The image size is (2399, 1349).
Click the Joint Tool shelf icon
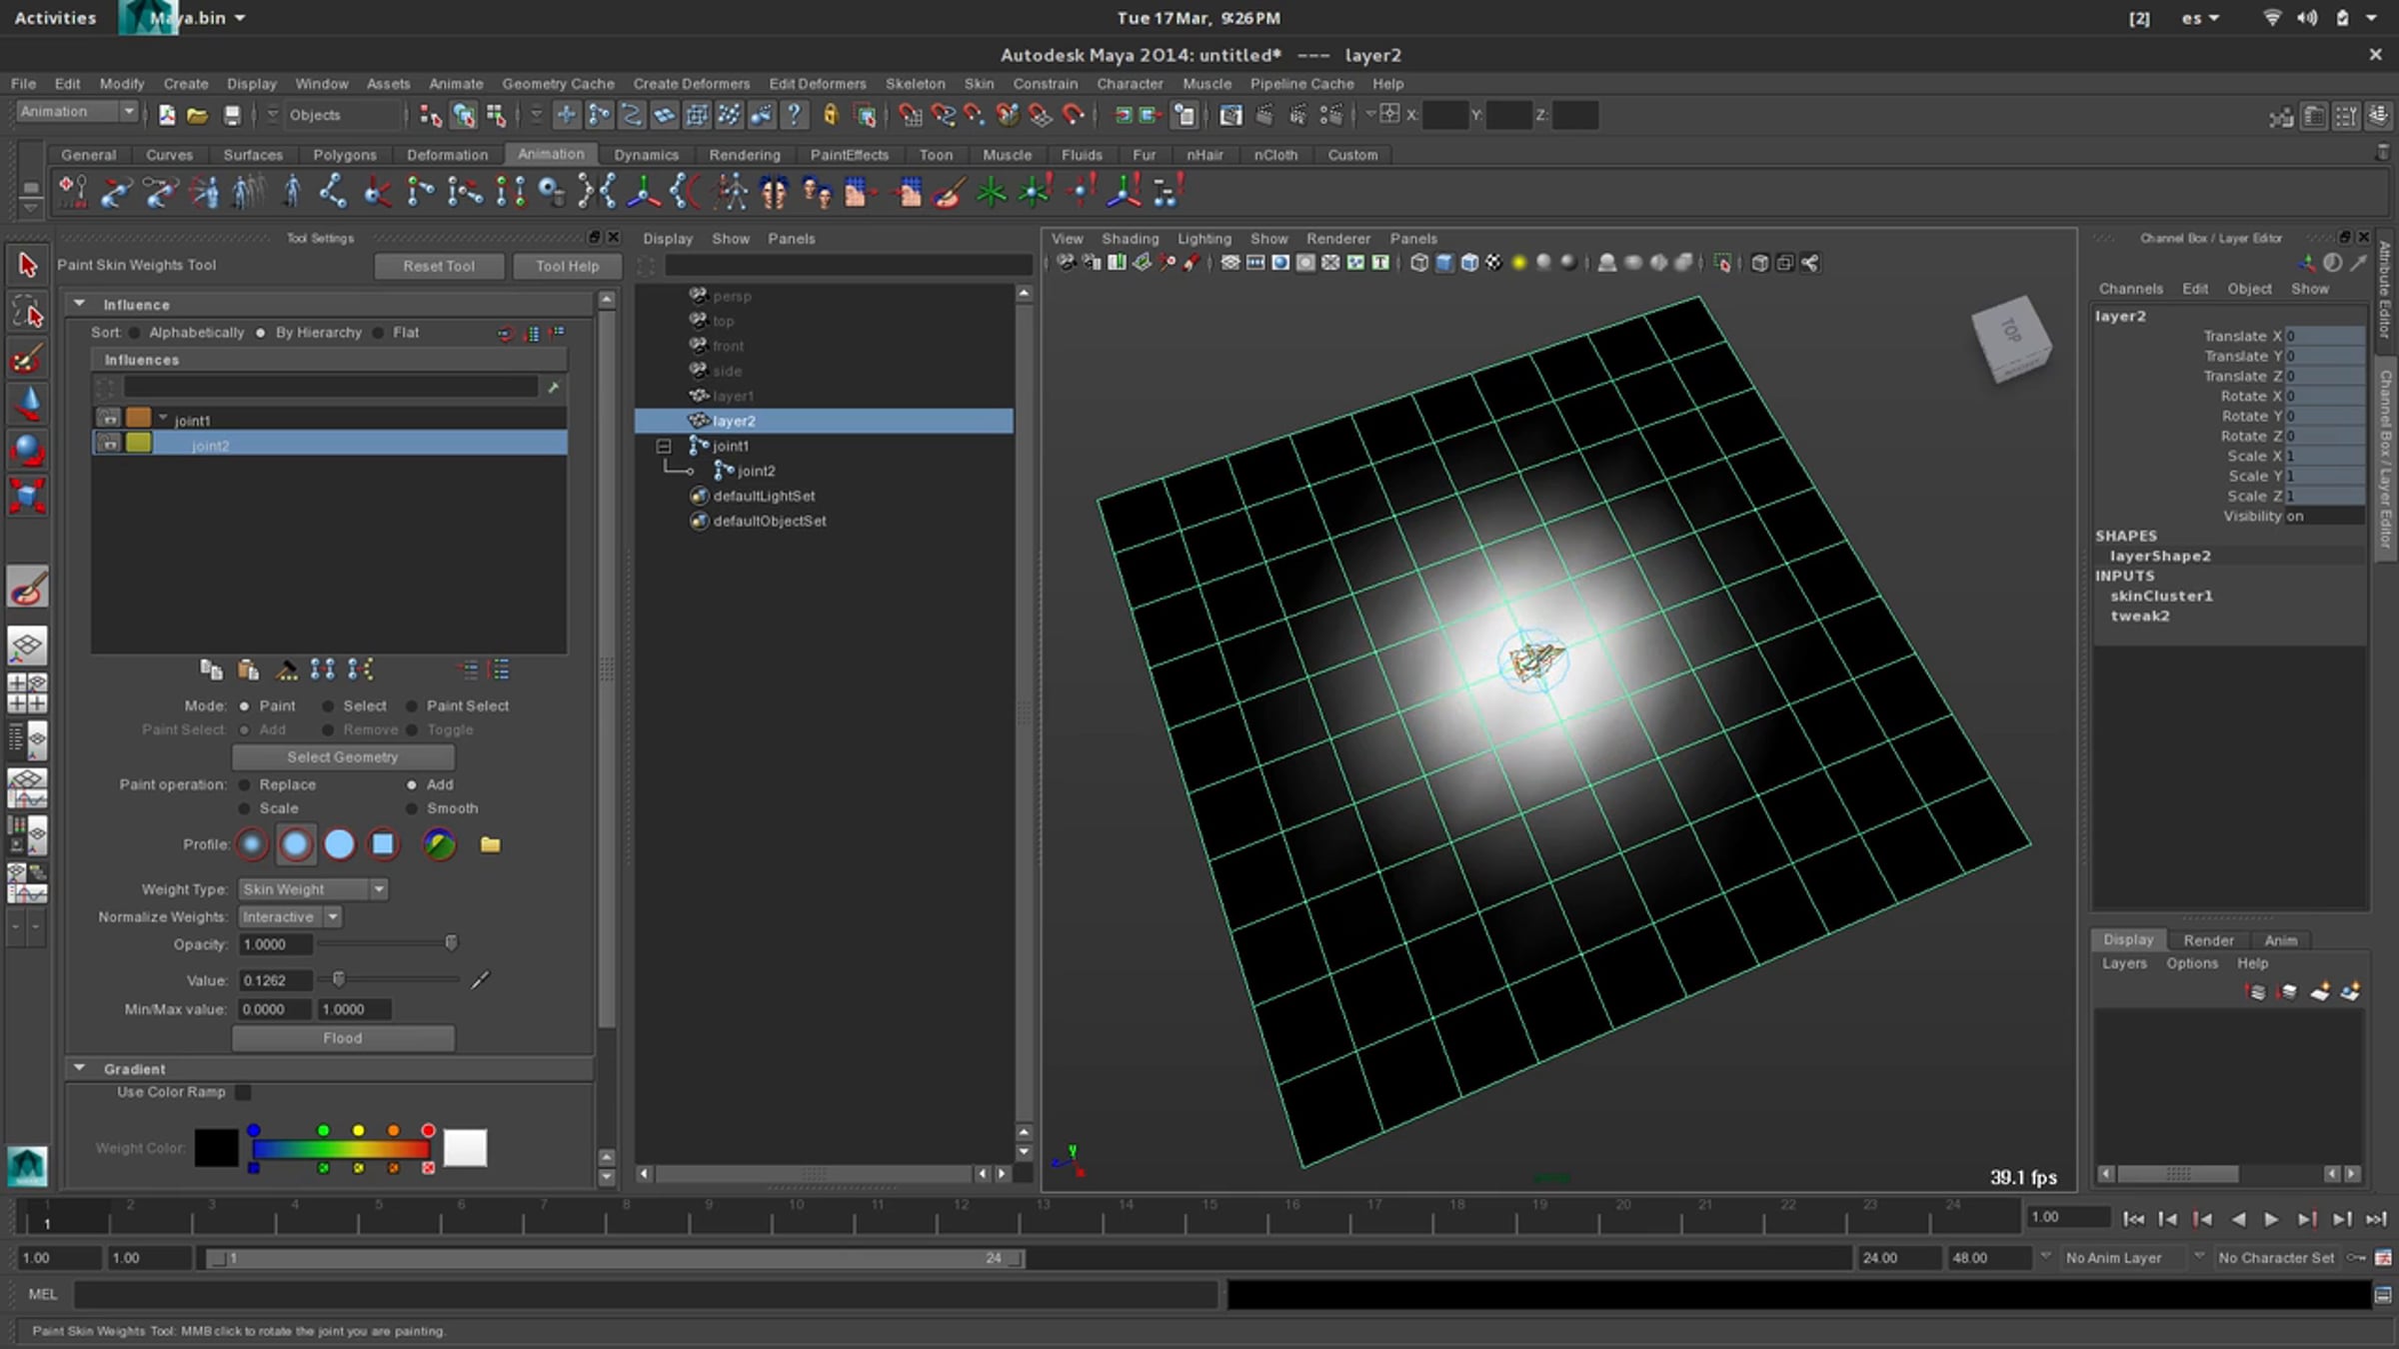coord(333,191)
